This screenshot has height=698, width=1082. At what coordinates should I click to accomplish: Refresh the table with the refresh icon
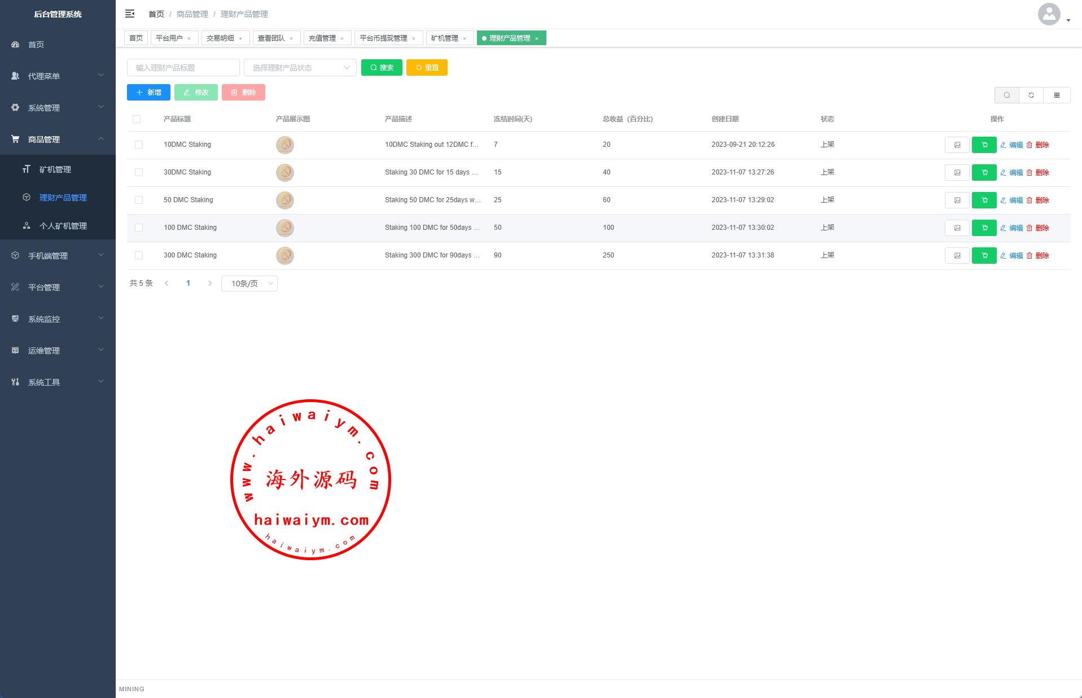click(x=1031, y=95)
